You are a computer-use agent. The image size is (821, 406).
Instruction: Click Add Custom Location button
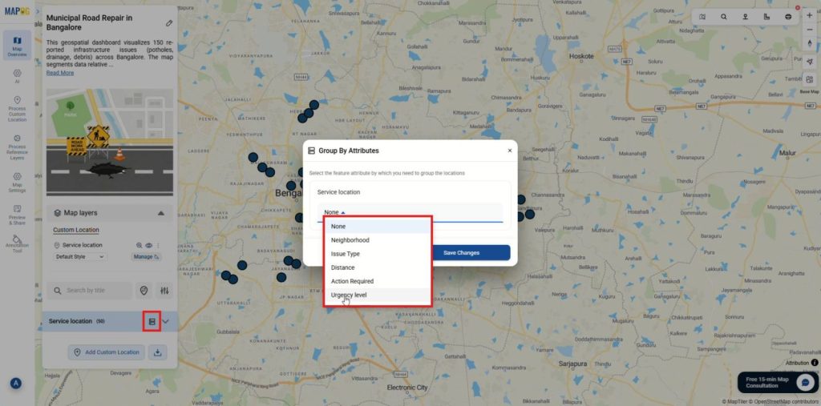[x=107, y=352]
